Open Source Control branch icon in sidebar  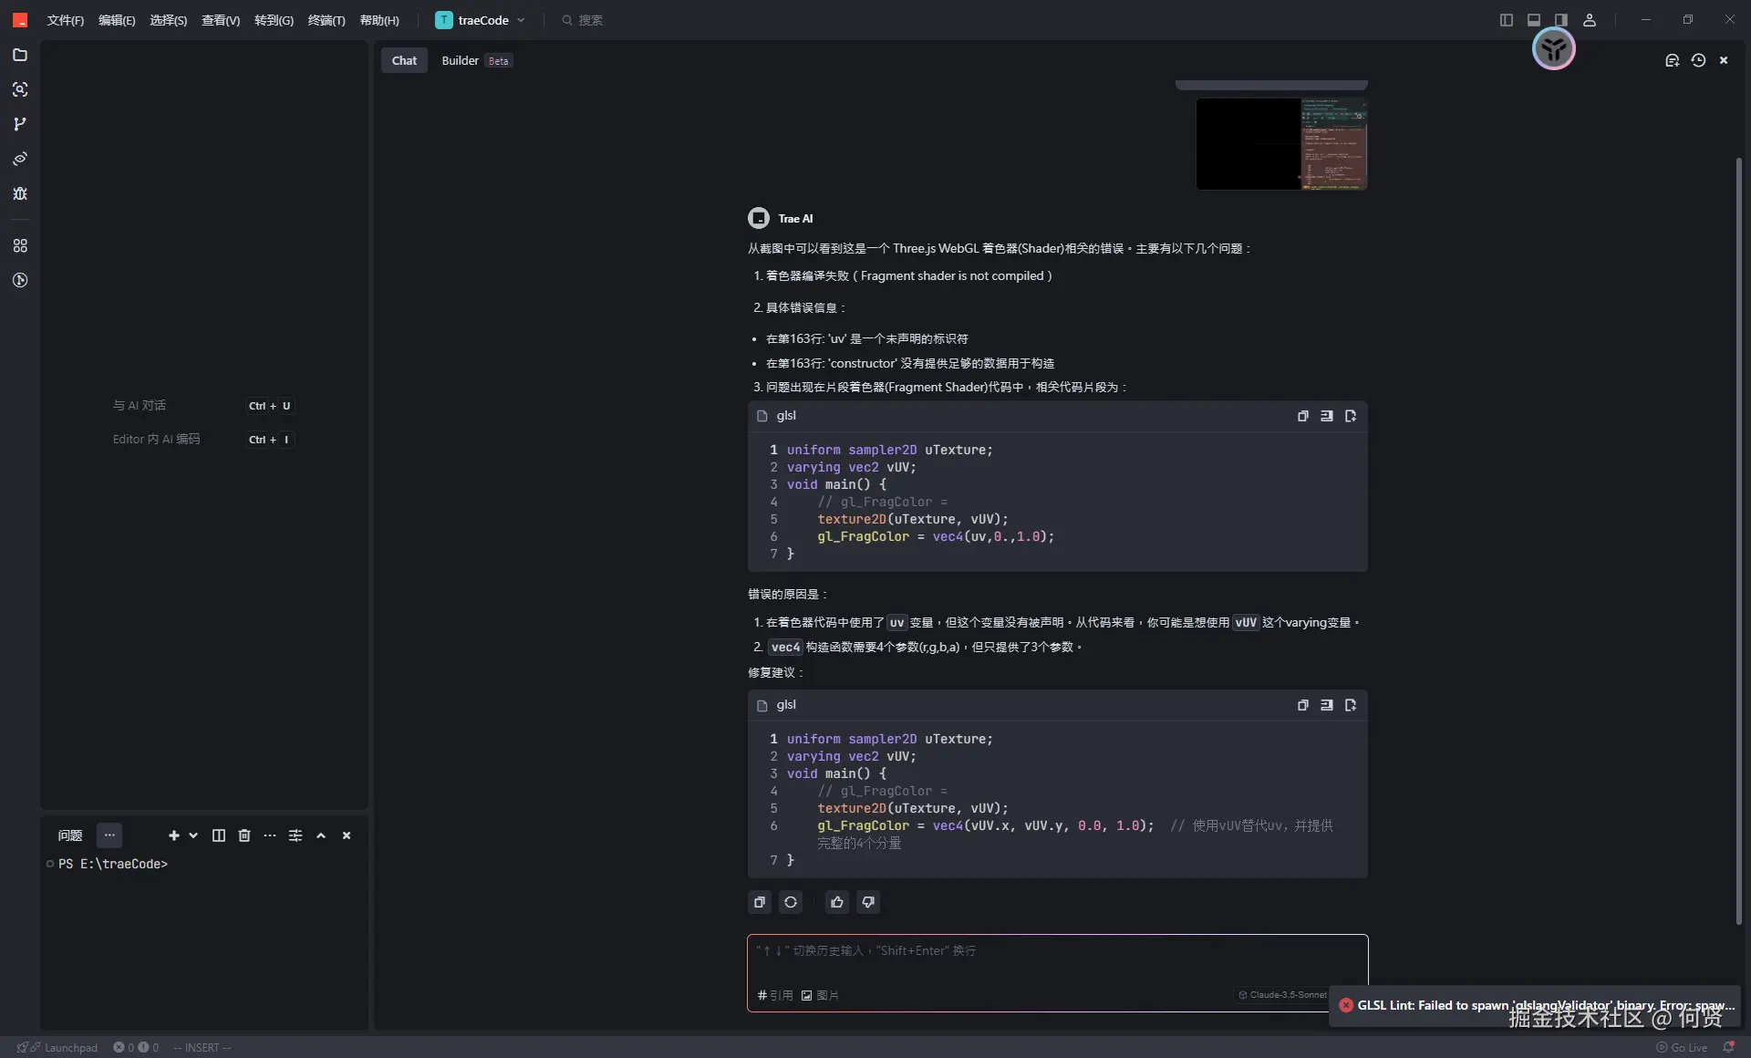click(x=20, y=124)
